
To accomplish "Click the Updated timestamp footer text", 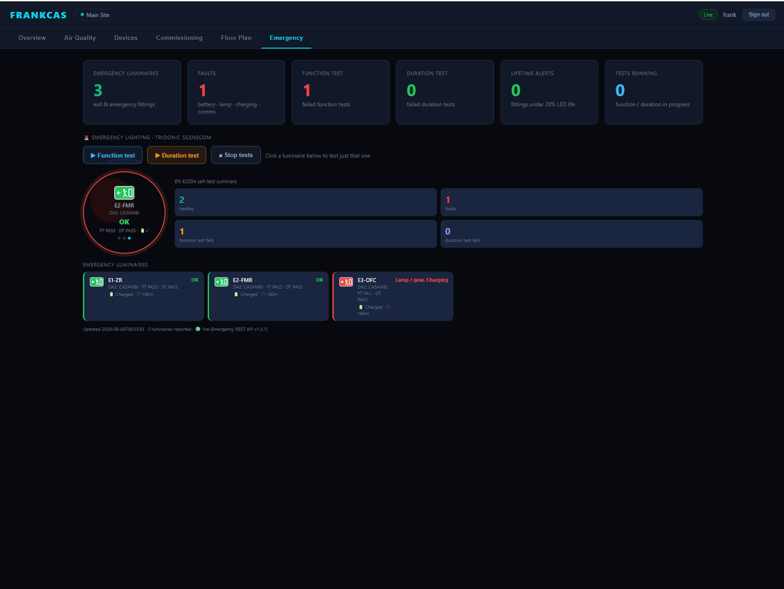I will [x=114, y=329].
